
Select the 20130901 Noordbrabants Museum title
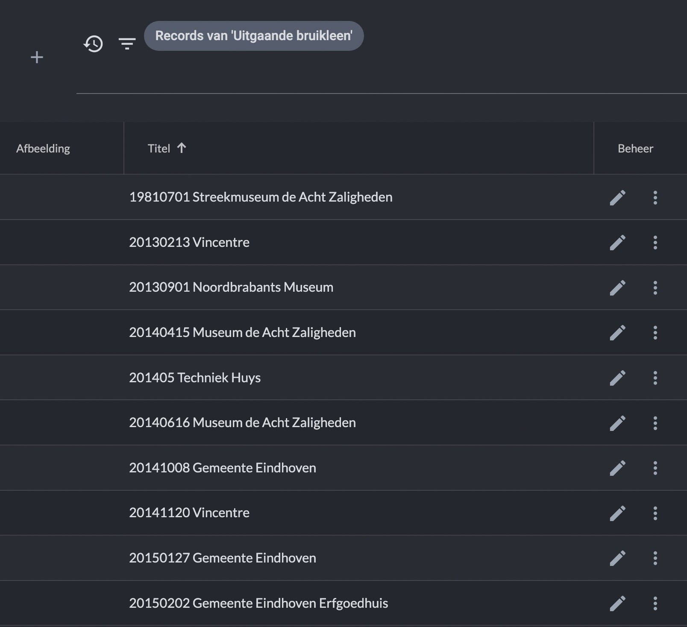tap(231, 287)
